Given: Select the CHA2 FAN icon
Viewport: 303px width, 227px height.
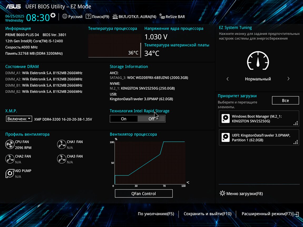Looking at the screenshot, I should pos(10,159).
